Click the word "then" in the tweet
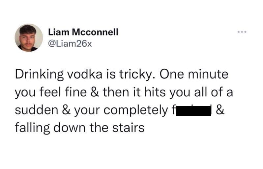Viewport: 263px width, 169px height. (110, 93)
